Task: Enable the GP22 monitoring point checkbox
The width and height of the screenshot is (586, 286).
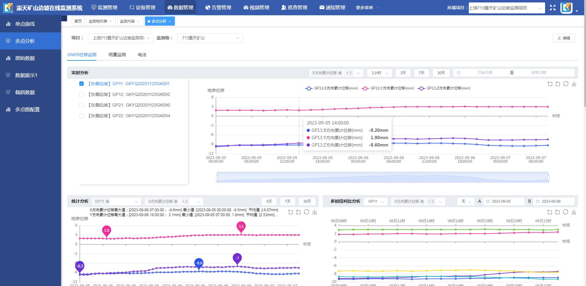Action: click(x=81, y=116)
